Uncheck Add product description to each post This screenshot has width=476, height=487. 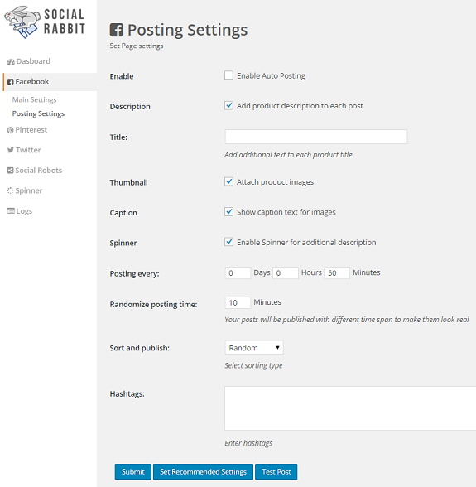pos(228,105)
